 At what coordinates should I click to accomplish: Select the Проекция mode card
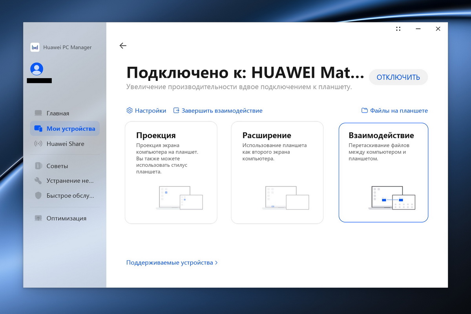point(171,173)
